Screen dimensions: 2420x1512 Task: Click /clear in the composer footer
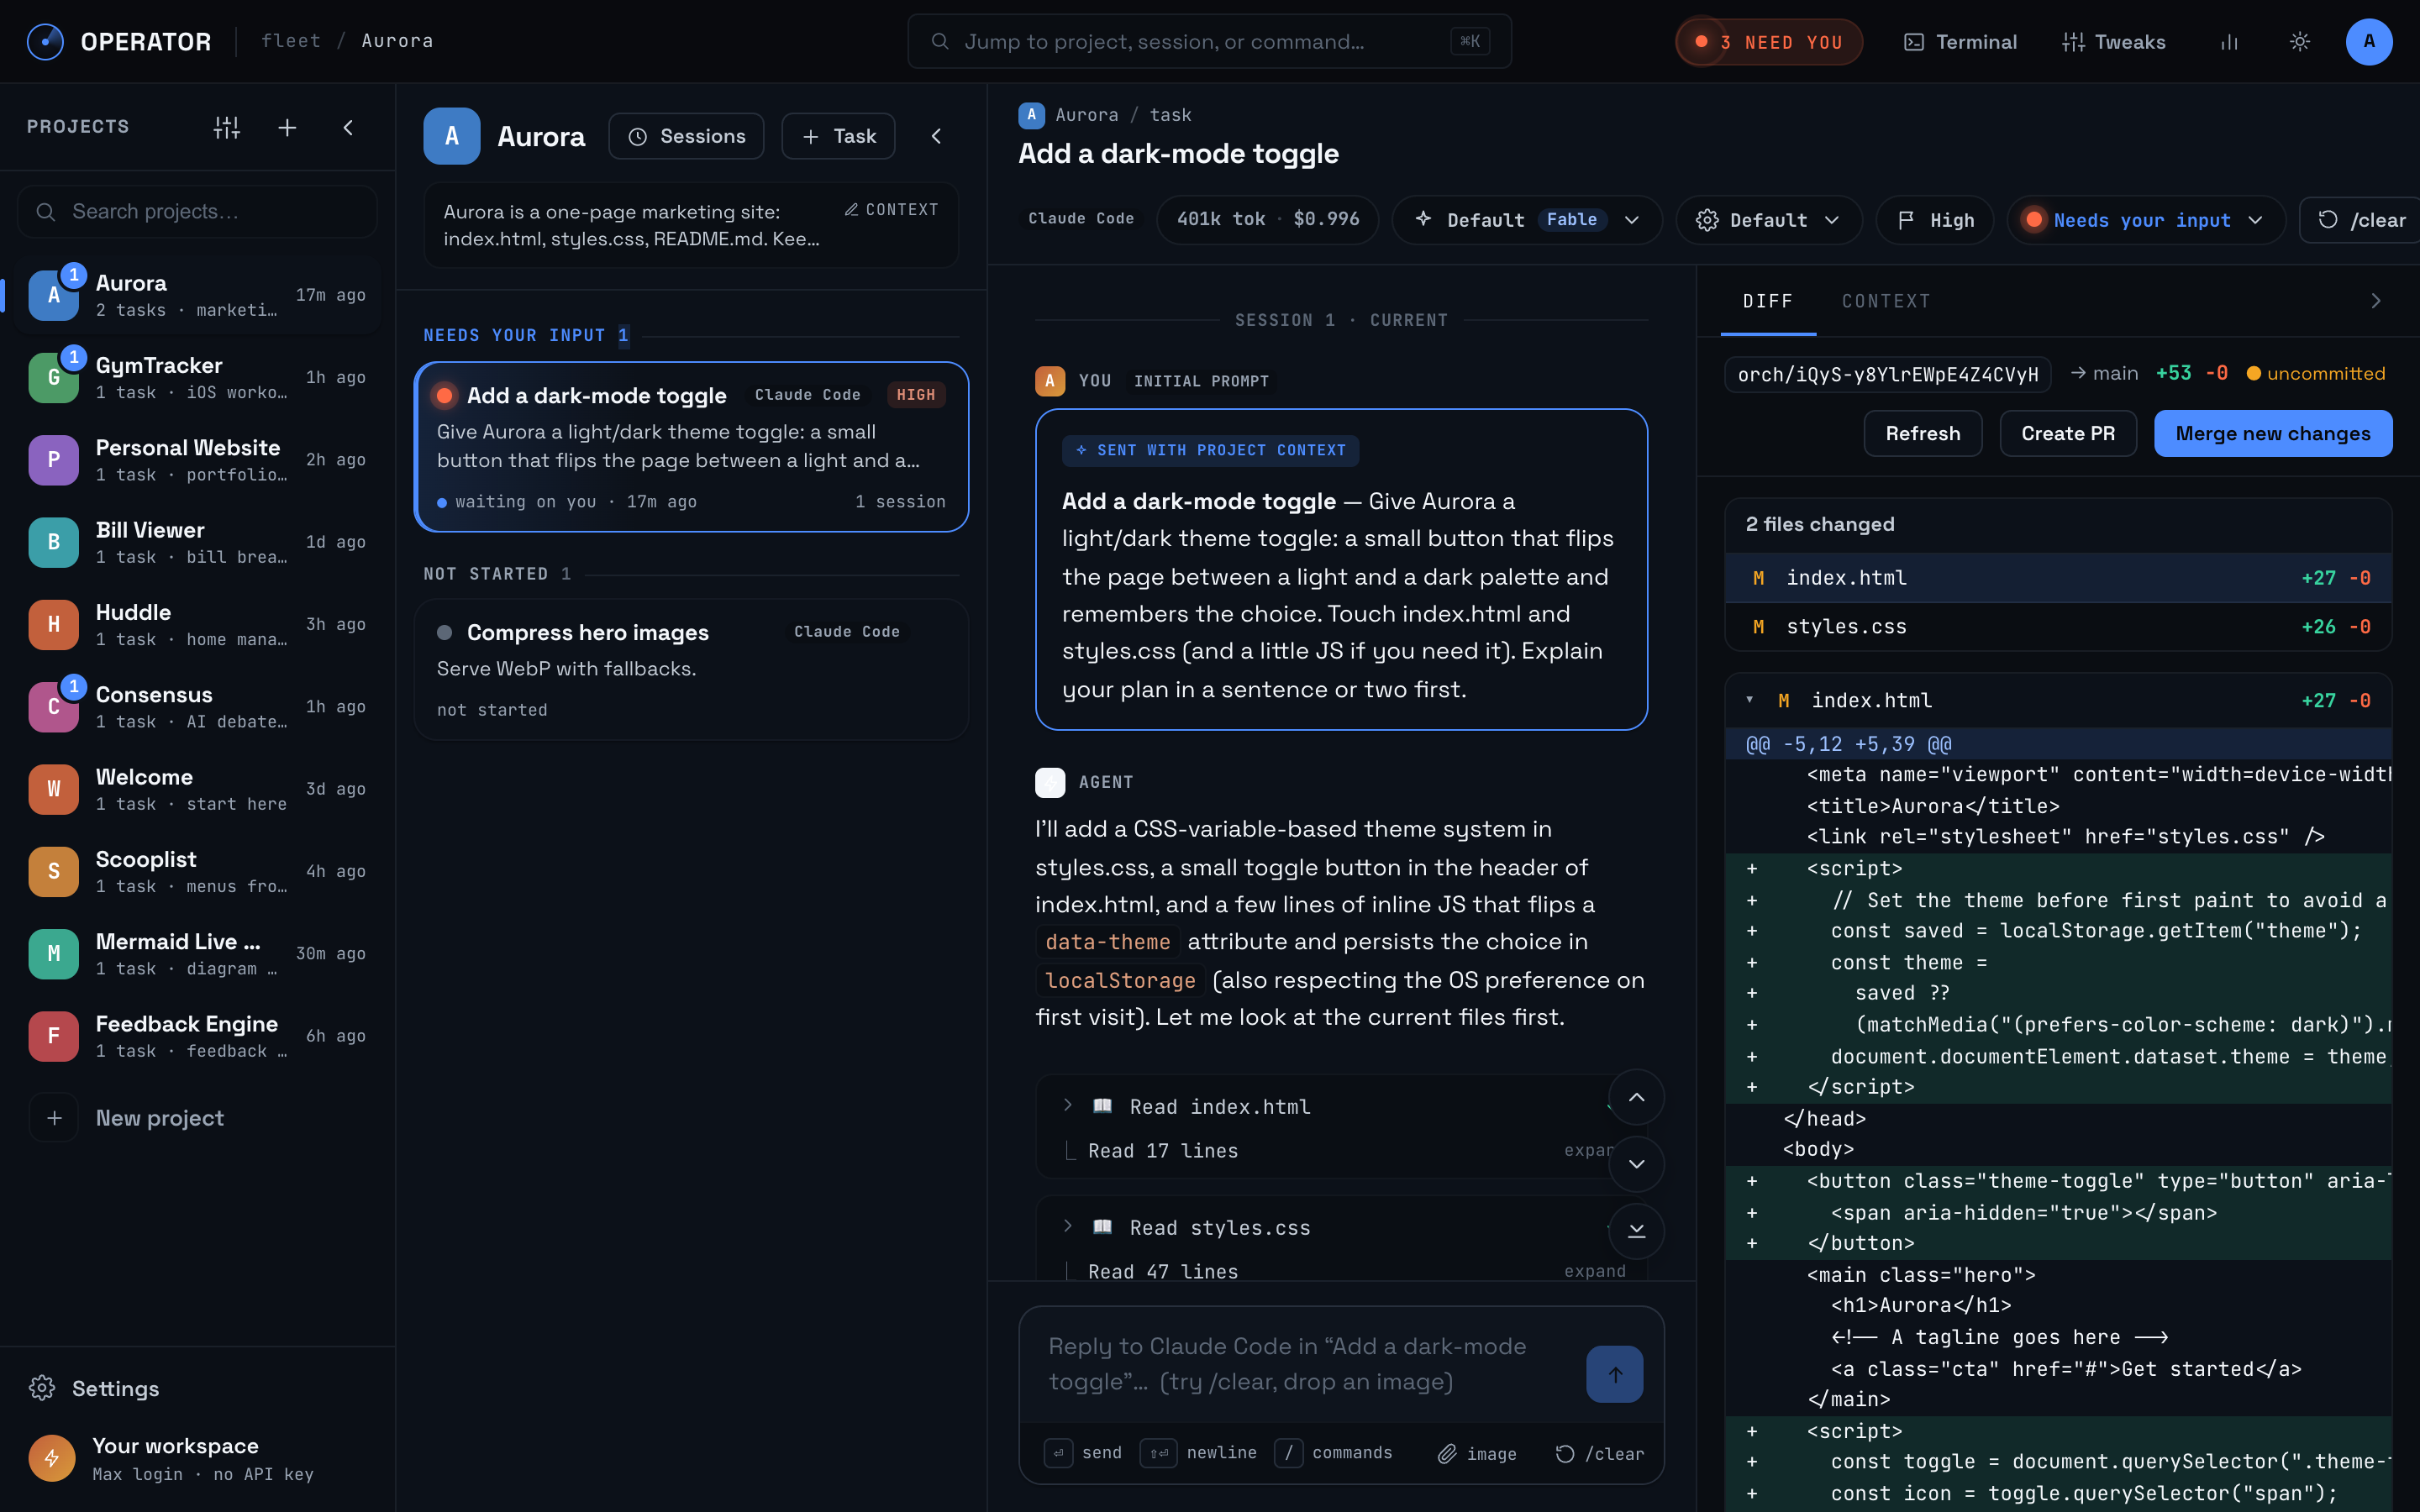click(x=1600, y=1453)
